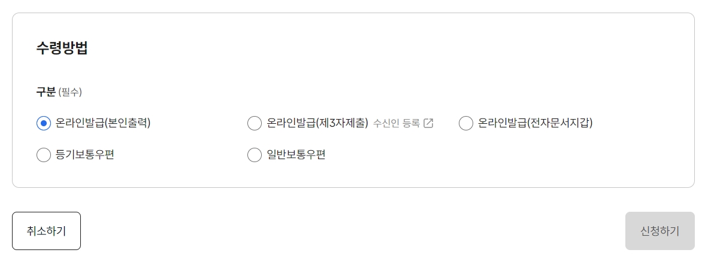Click the 온라인발급(전자문서지갑) label text

535,123
